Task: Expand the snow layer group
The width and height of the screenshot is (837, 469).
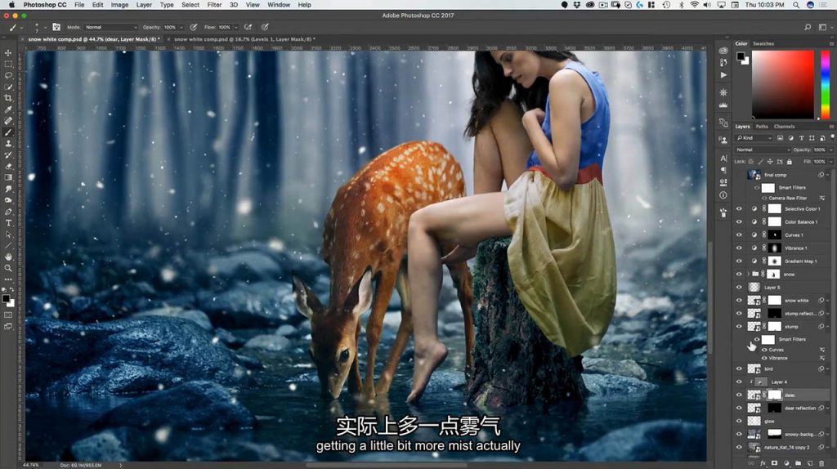Action: [x=748, y=274]
